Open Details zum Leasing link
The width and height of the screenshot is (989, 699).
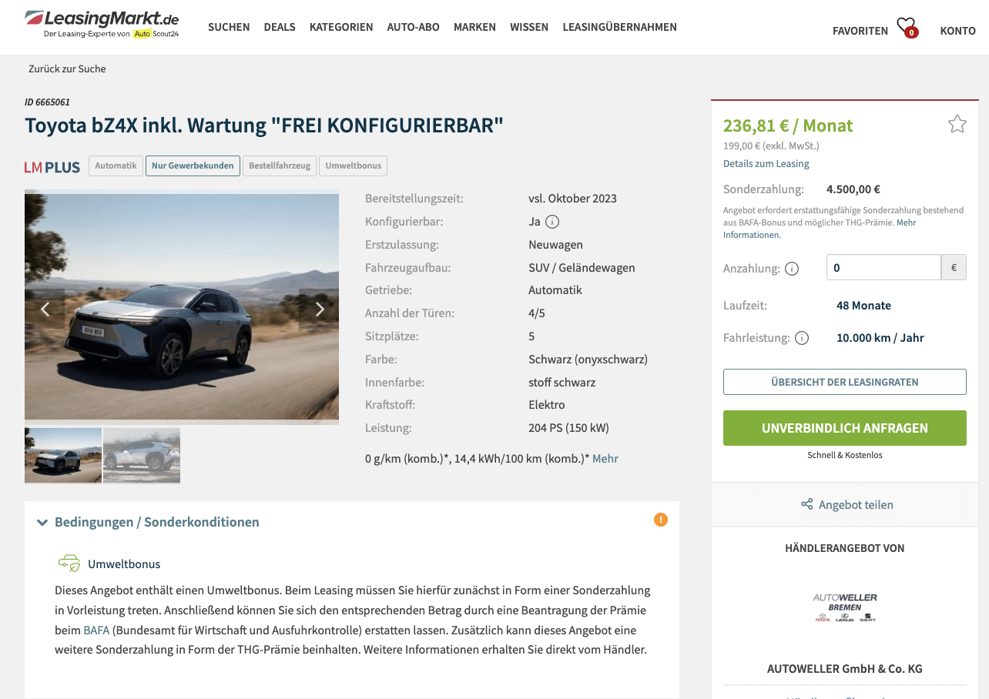point(766,163)
